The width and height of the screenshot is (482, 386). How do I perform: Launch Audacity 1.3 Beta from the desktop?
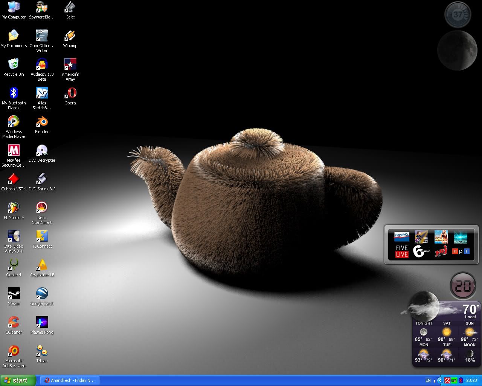coord(42,64)
